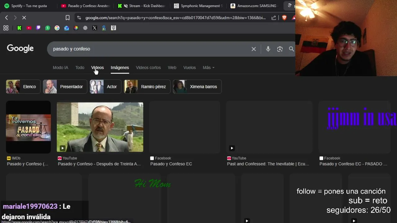Stop the page loading with the X button

pos(24,18)
